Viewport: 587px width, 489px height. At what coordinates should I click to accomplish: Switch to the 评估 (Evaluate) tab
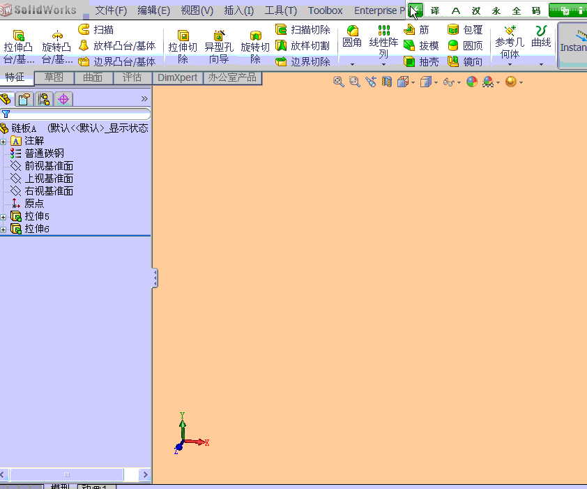[x=132, y=77]
